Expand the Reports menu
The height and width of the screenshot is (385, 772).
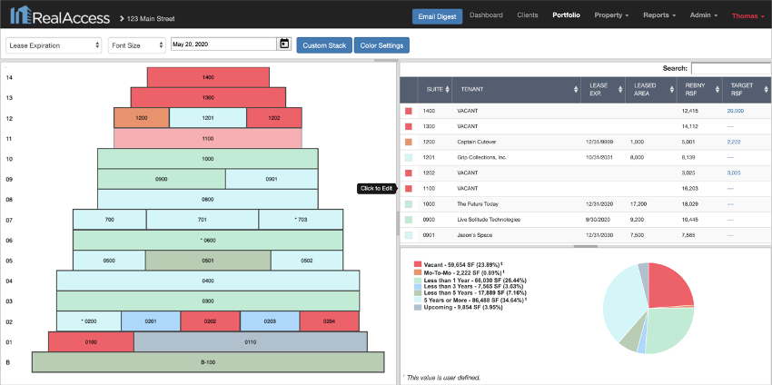[659, 15]
